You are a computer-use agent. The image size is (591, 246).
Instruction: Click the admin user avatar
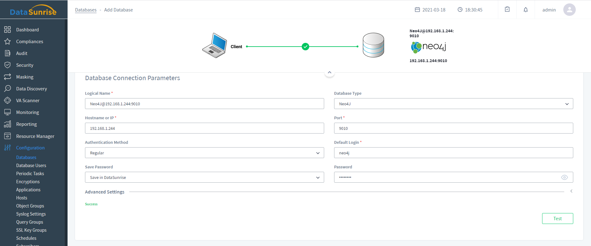569,10
